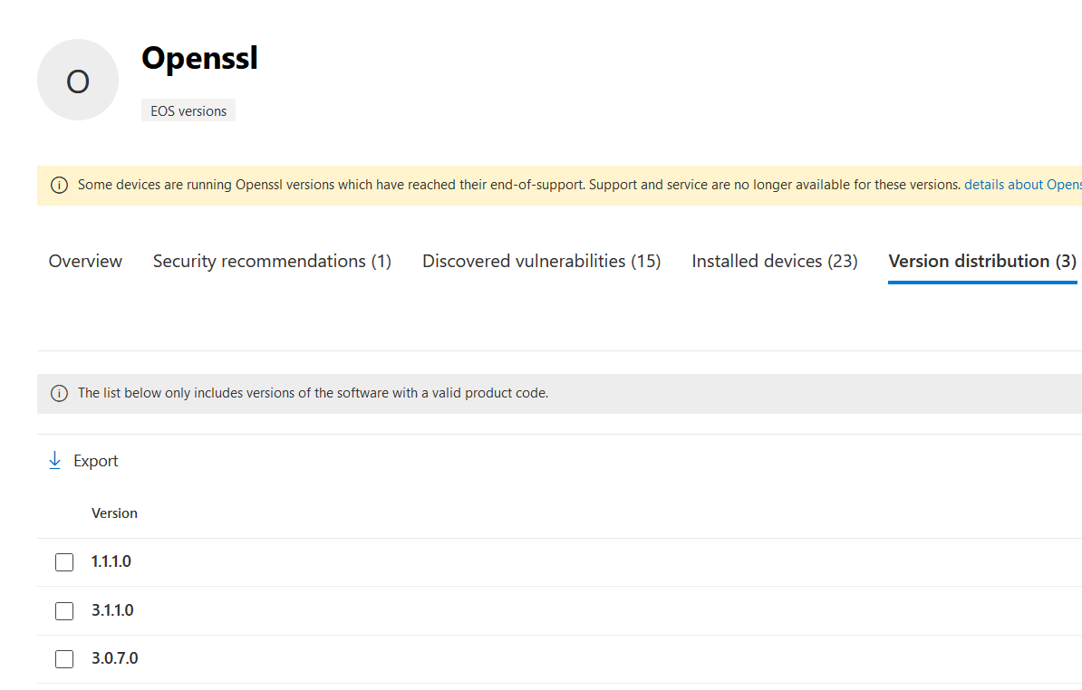Click the download icon next to Export
The width and height of the screenshot is (1082, 690).
(x=55, y=460)
